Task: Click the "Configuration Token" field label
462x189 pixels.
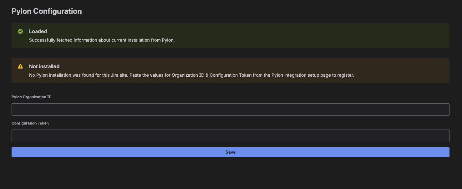Action: (30, 123)
